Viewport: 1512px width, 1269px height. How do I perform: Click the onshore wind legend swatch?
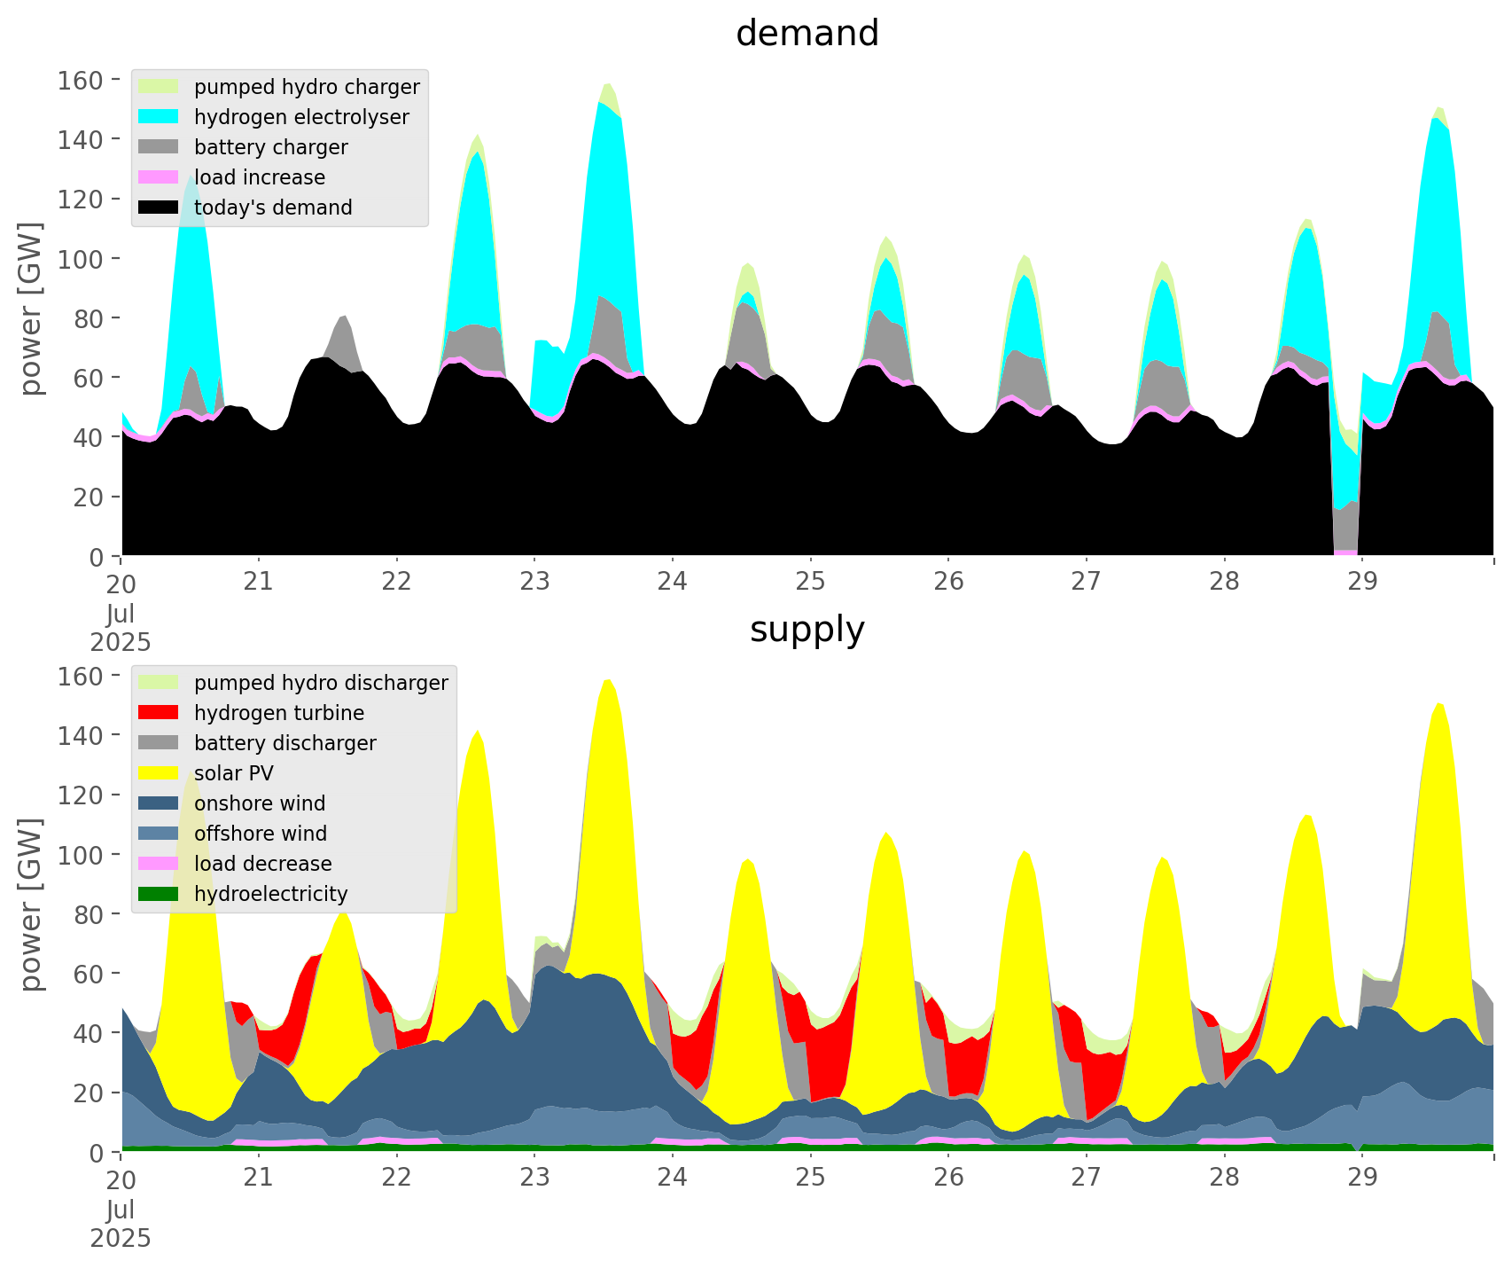[159, 803]
